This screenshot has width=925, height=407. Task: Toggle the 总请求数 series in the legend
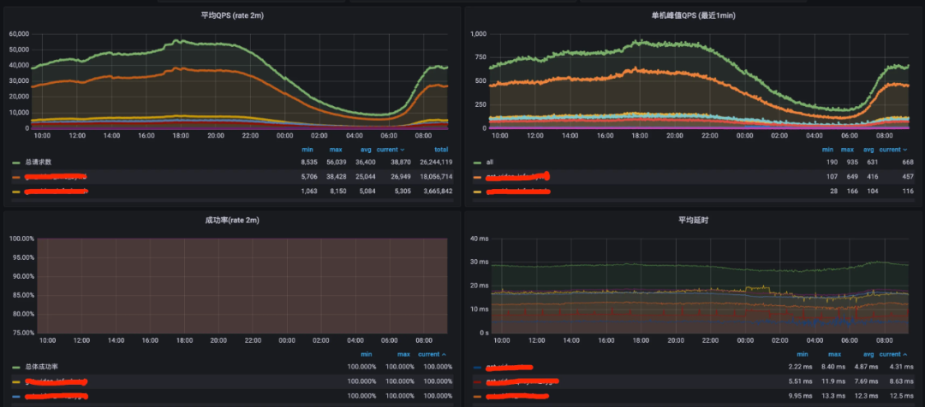click(x=38, y=162)
